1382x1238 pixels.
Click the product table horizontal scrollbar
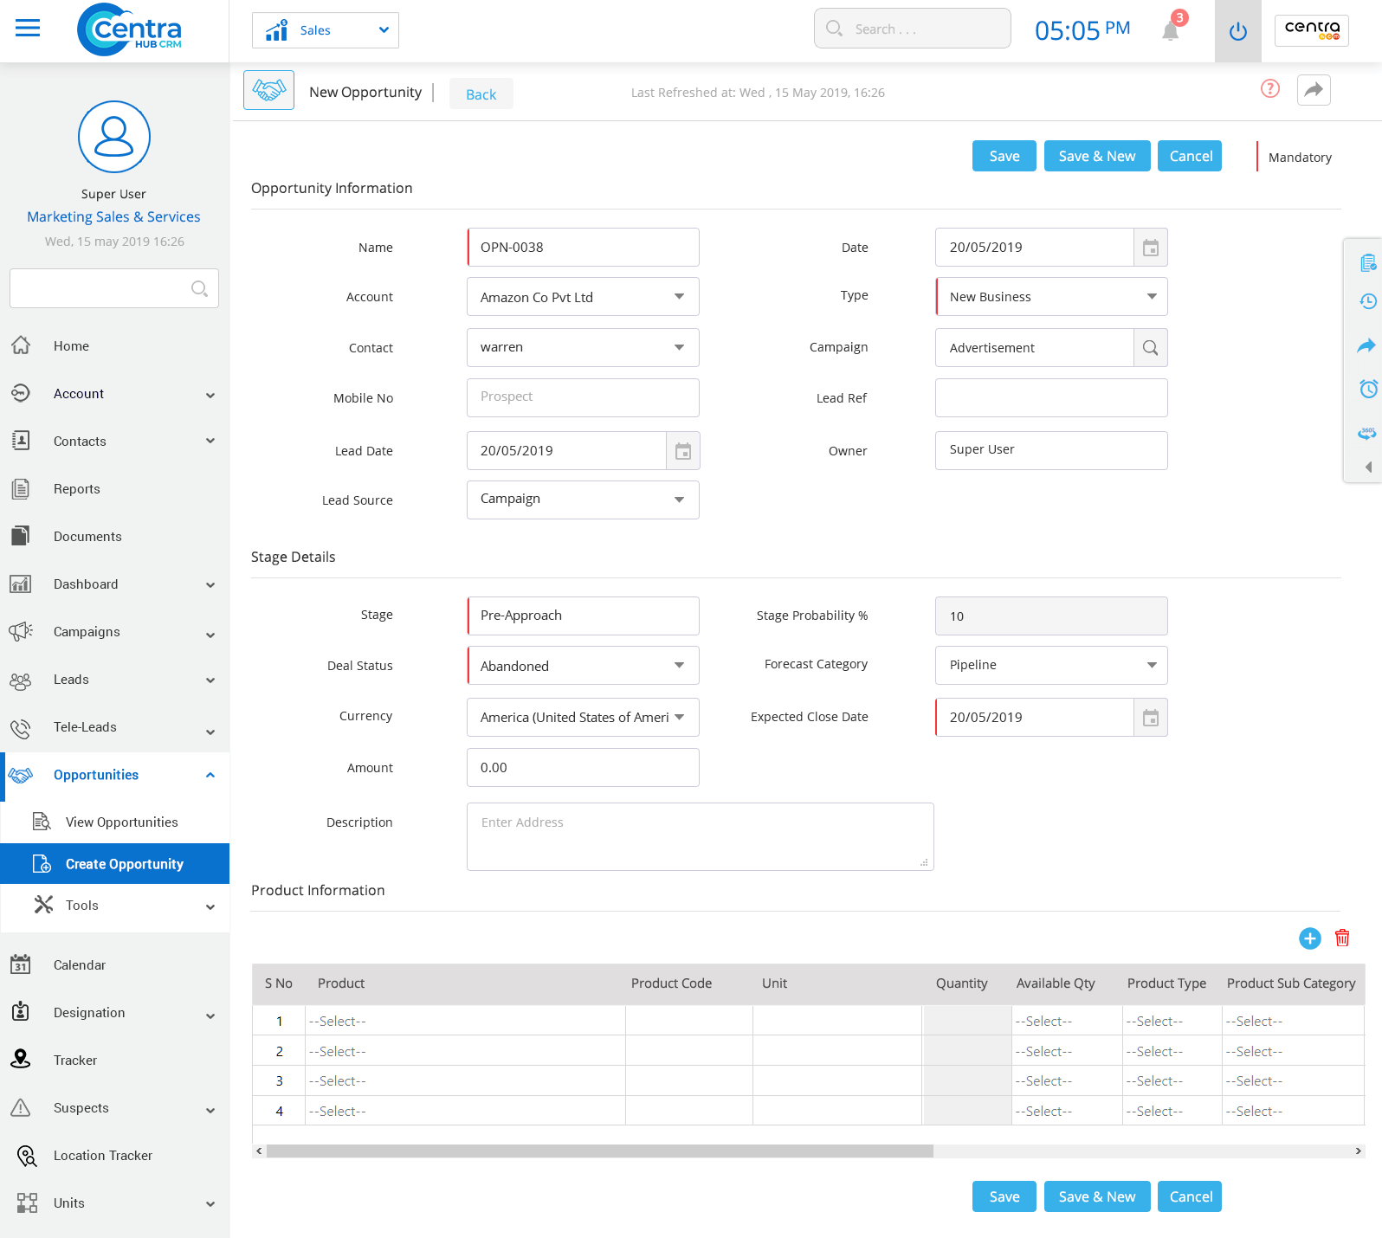(x=599, y=1151)
